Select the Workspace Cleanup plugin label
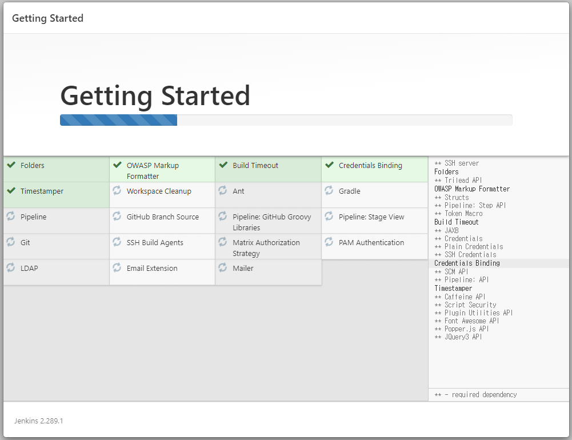 159,191
